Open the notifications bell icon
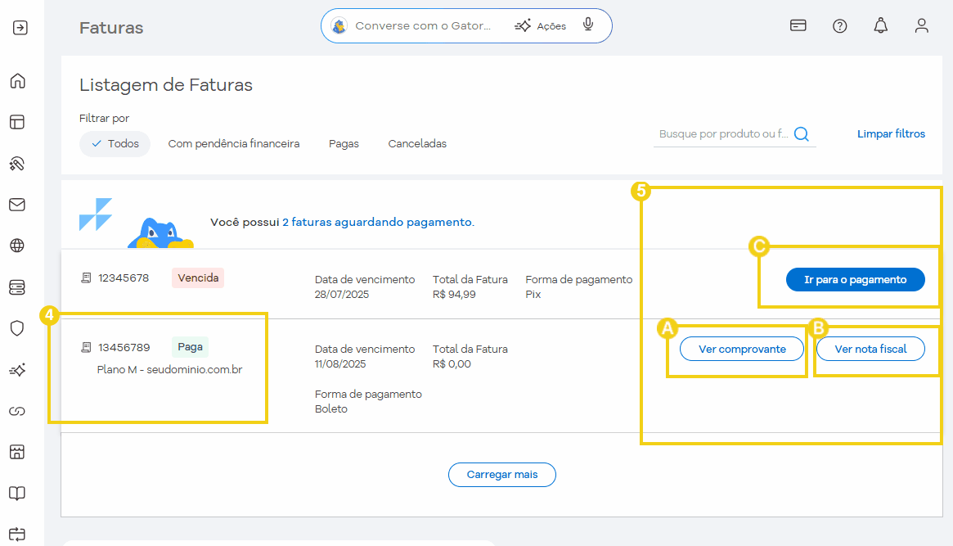The width and height of the screenshot is (953, 546). tap(881, 25)
